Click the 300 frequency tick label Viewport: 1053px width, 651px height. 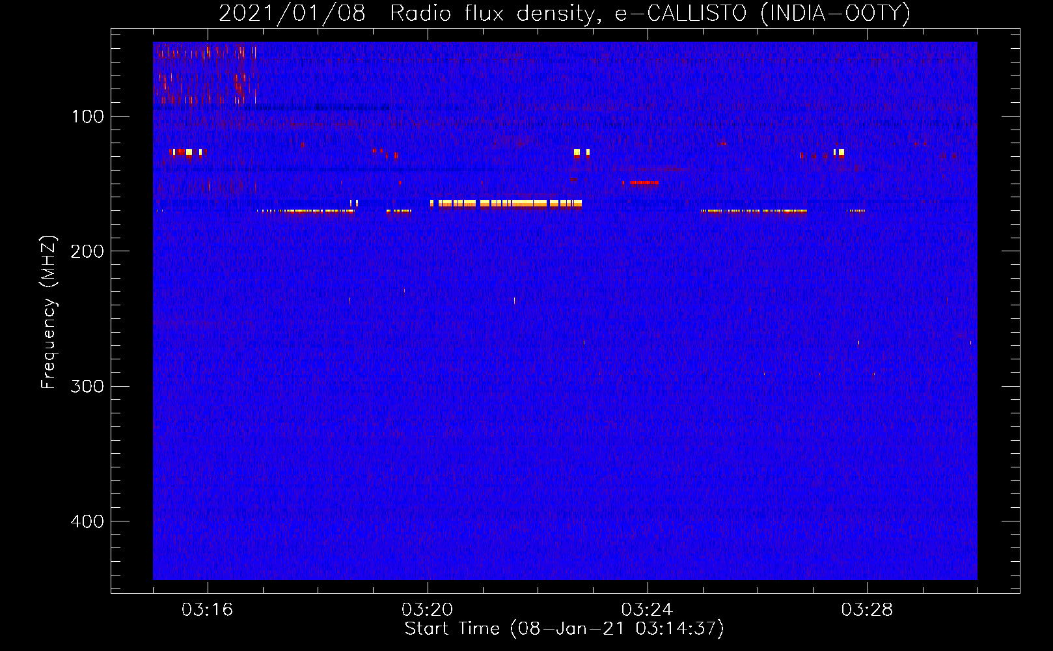click(87, 386)
